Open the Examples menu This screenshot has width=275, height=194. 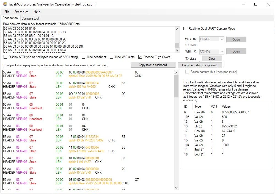[21, 12]
